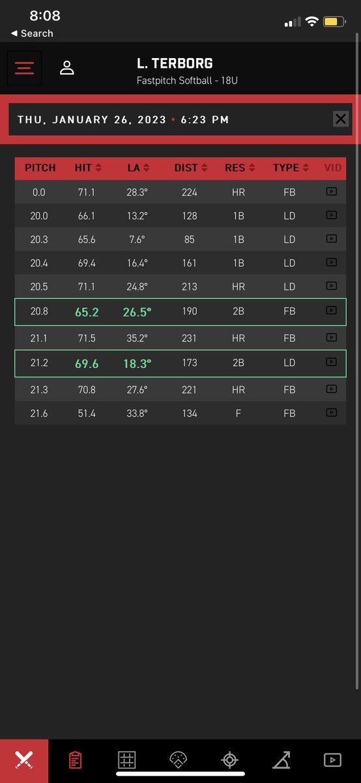Select launch angle 13.2° cell
Screen dimensions: 361x783
(137, 216)
